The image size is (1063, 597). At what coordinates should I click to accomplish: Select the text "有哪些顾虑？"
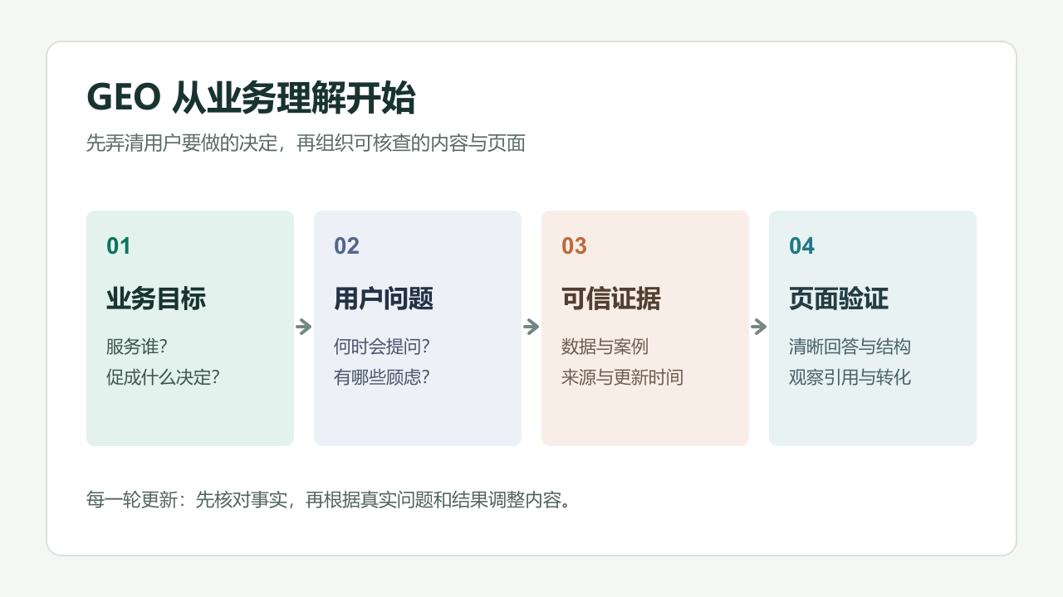[x=383, y=377]
